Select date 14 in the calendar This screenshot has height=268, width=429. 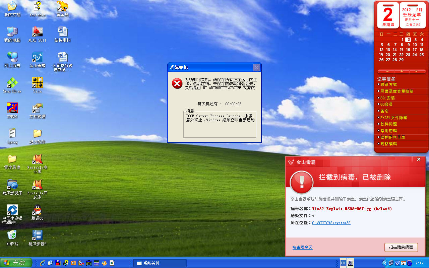(x=395, y=50)
